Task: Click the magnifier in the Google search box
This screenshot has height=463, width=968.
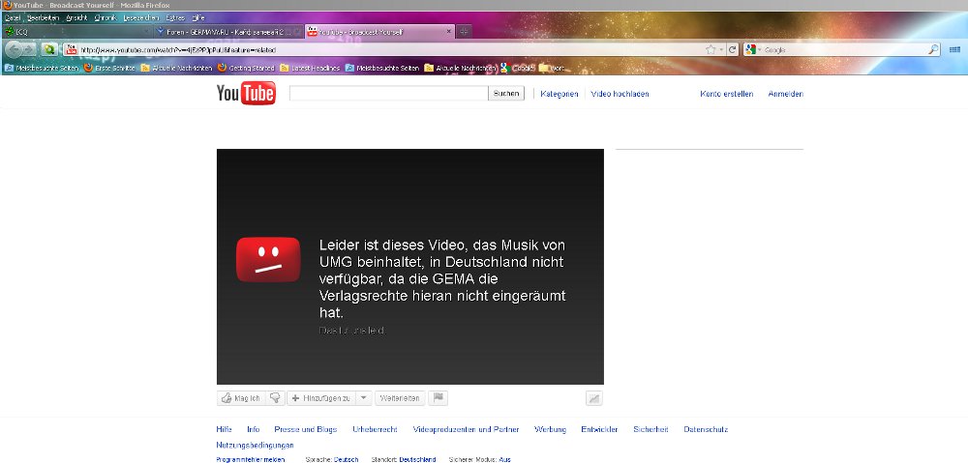Action: coord(934,50)
